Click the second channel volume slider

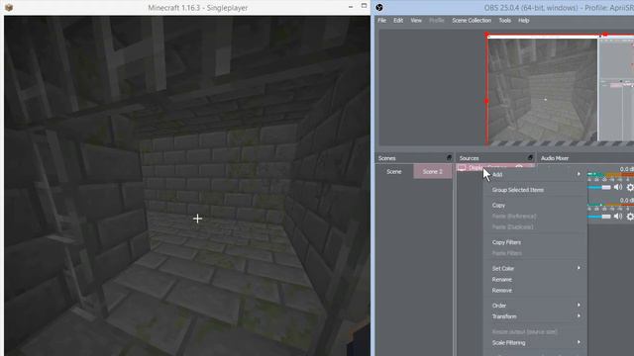(599, 217)
